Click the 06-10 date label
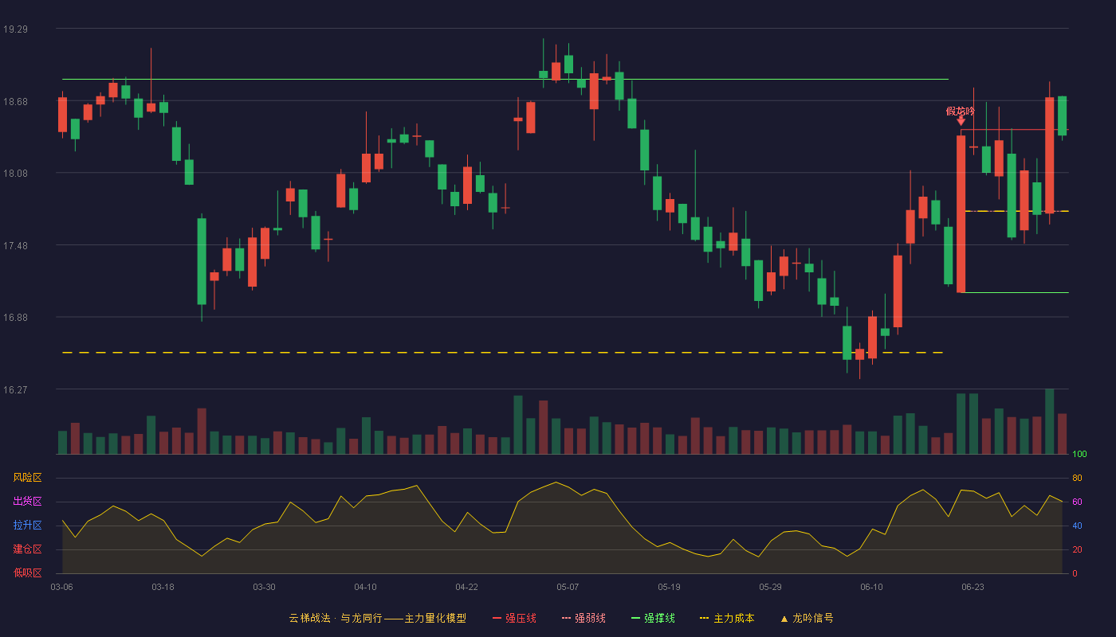Viewport: 1116px width, 637px height. [871, 587]
